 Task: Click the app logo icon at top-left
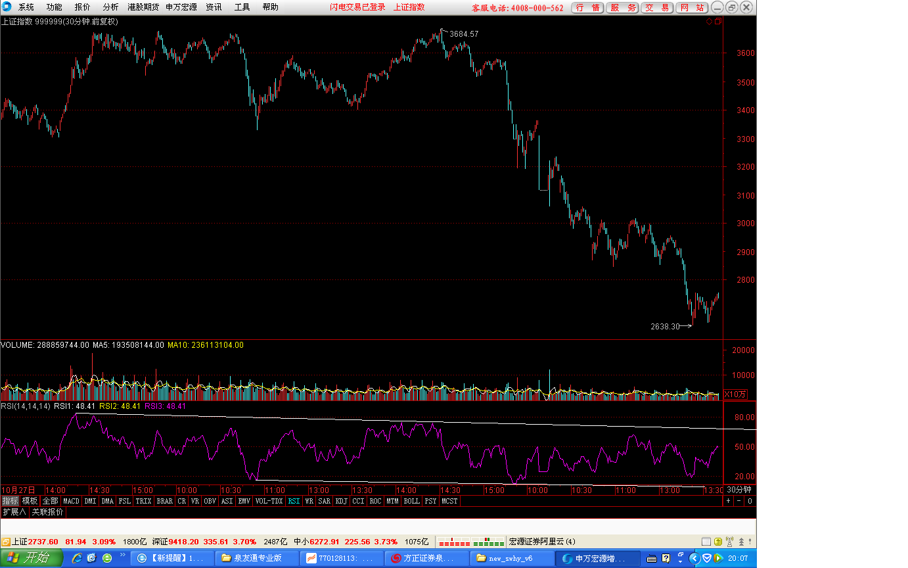click(x=7, y=7)
